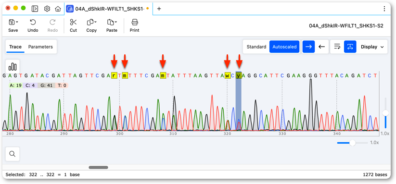396x184 pixels.
Task: Enable Autoscaled trace mode
Action: coord(284,47)
